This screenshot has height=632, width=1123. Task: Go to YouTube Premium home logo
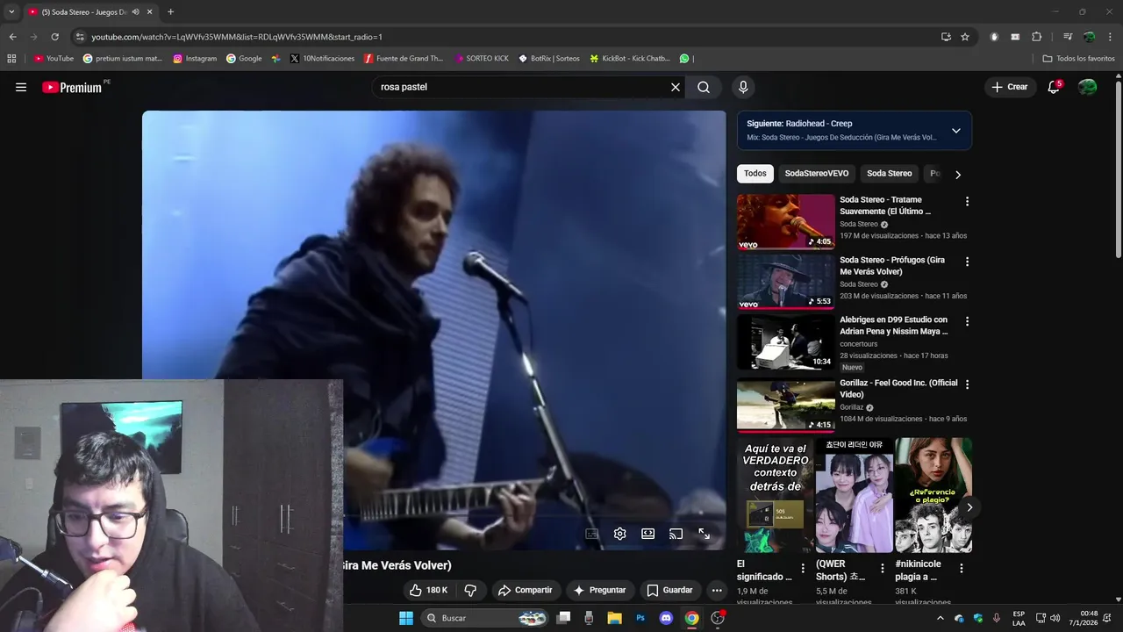[x=72, y=87]
